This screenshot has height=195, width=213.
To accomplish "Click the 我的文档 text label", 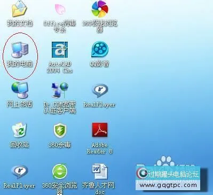I will tap(20, 23).
